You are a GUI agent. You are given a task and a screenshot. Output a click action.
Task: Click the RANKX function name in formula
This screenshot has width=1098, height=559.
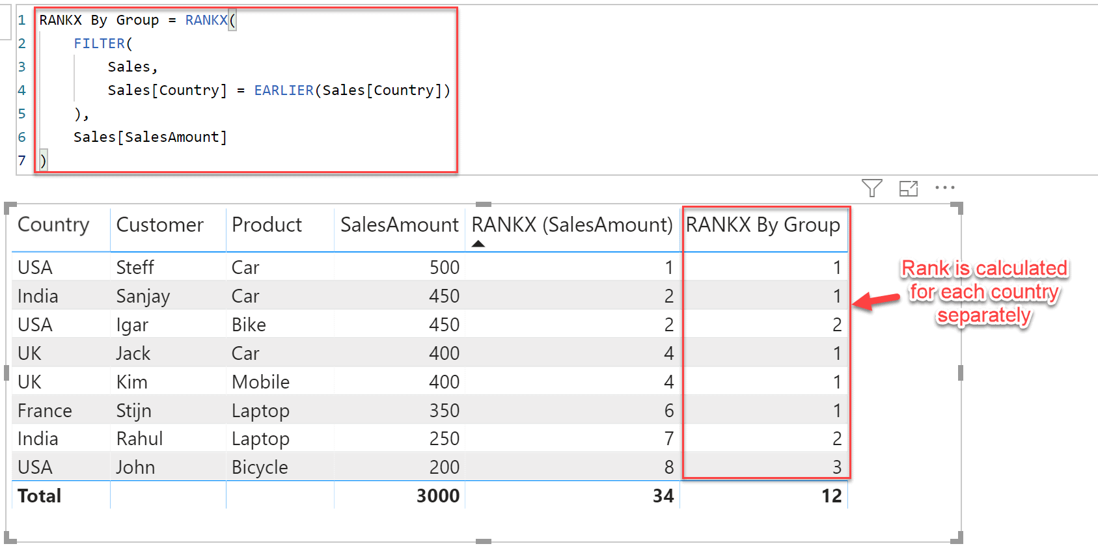pos(206,20)
